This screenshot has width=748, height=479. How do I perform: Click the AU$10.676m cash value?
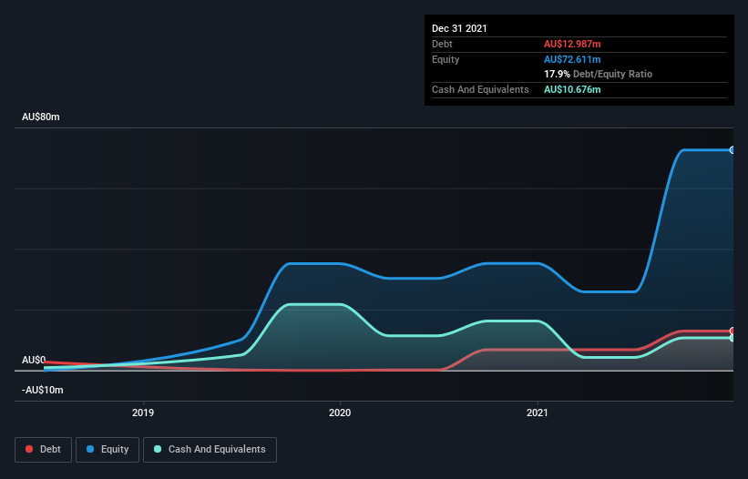[x=572, y=89]
